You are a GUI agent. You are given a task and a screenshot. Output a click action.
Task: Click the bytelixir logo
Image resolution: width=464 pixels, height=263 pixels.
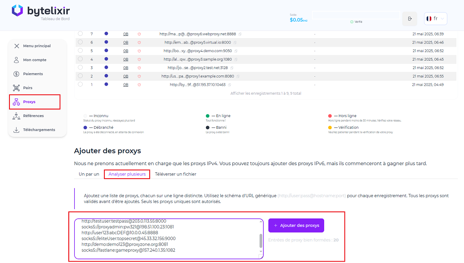click(x=41, y=12)
